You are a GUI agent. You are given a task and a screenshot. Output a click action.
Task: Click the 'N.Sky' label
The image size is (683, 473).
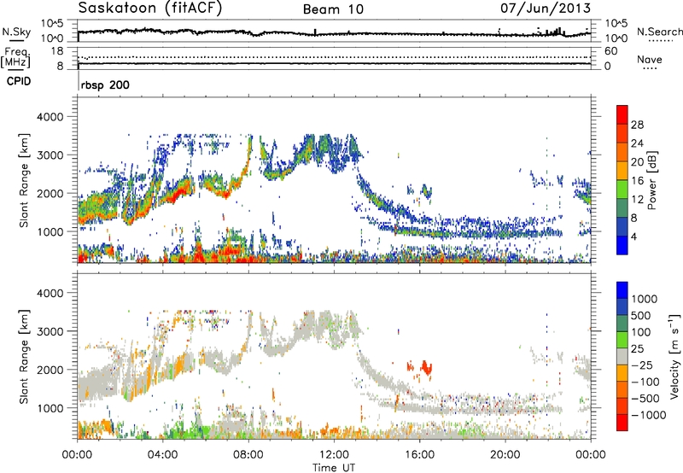click(16, 32)
